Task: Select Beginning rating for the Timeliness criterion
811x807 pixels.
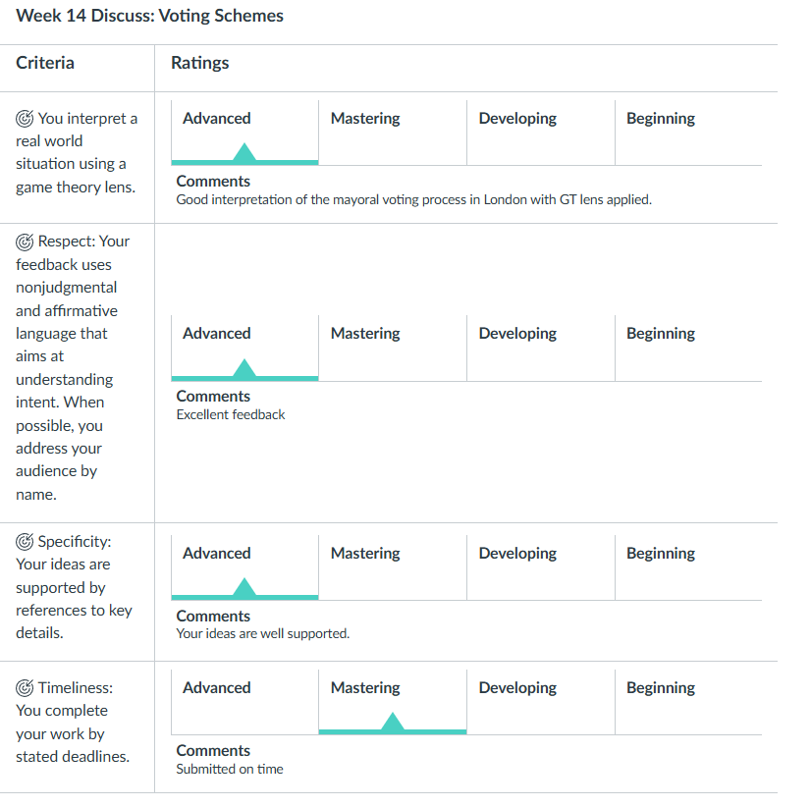Action: click(688, 700)
